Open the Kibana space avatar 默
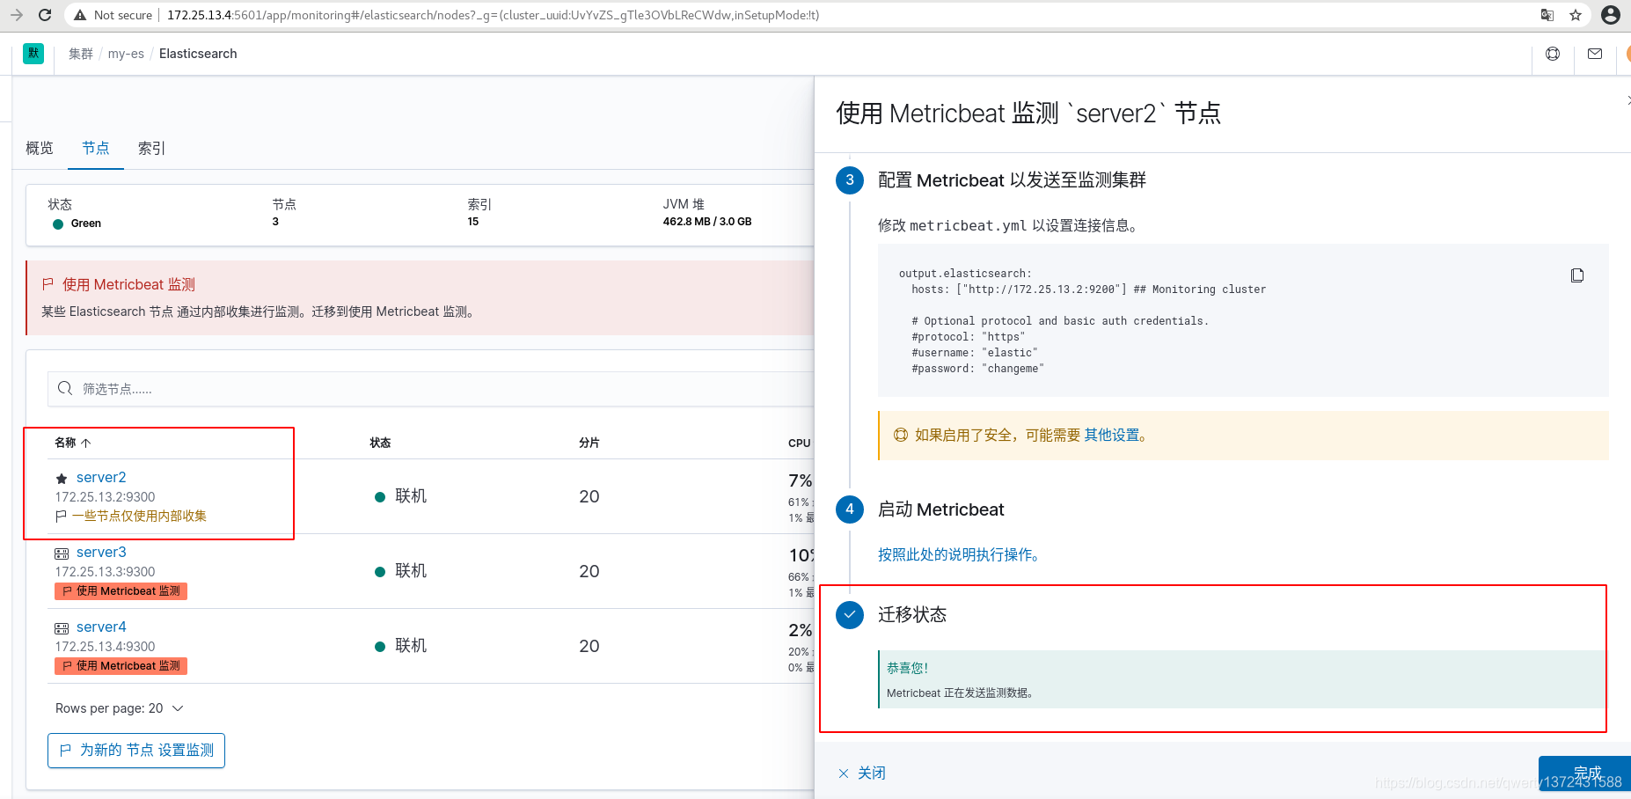Image resolution: width=1631 pixels, height=799 pixels. pyautogui.click(x=33, y=54)
